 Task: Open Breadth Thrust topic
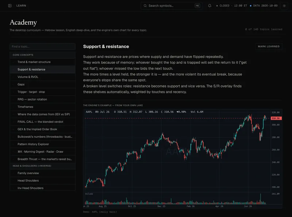click(x=42, y=159)
